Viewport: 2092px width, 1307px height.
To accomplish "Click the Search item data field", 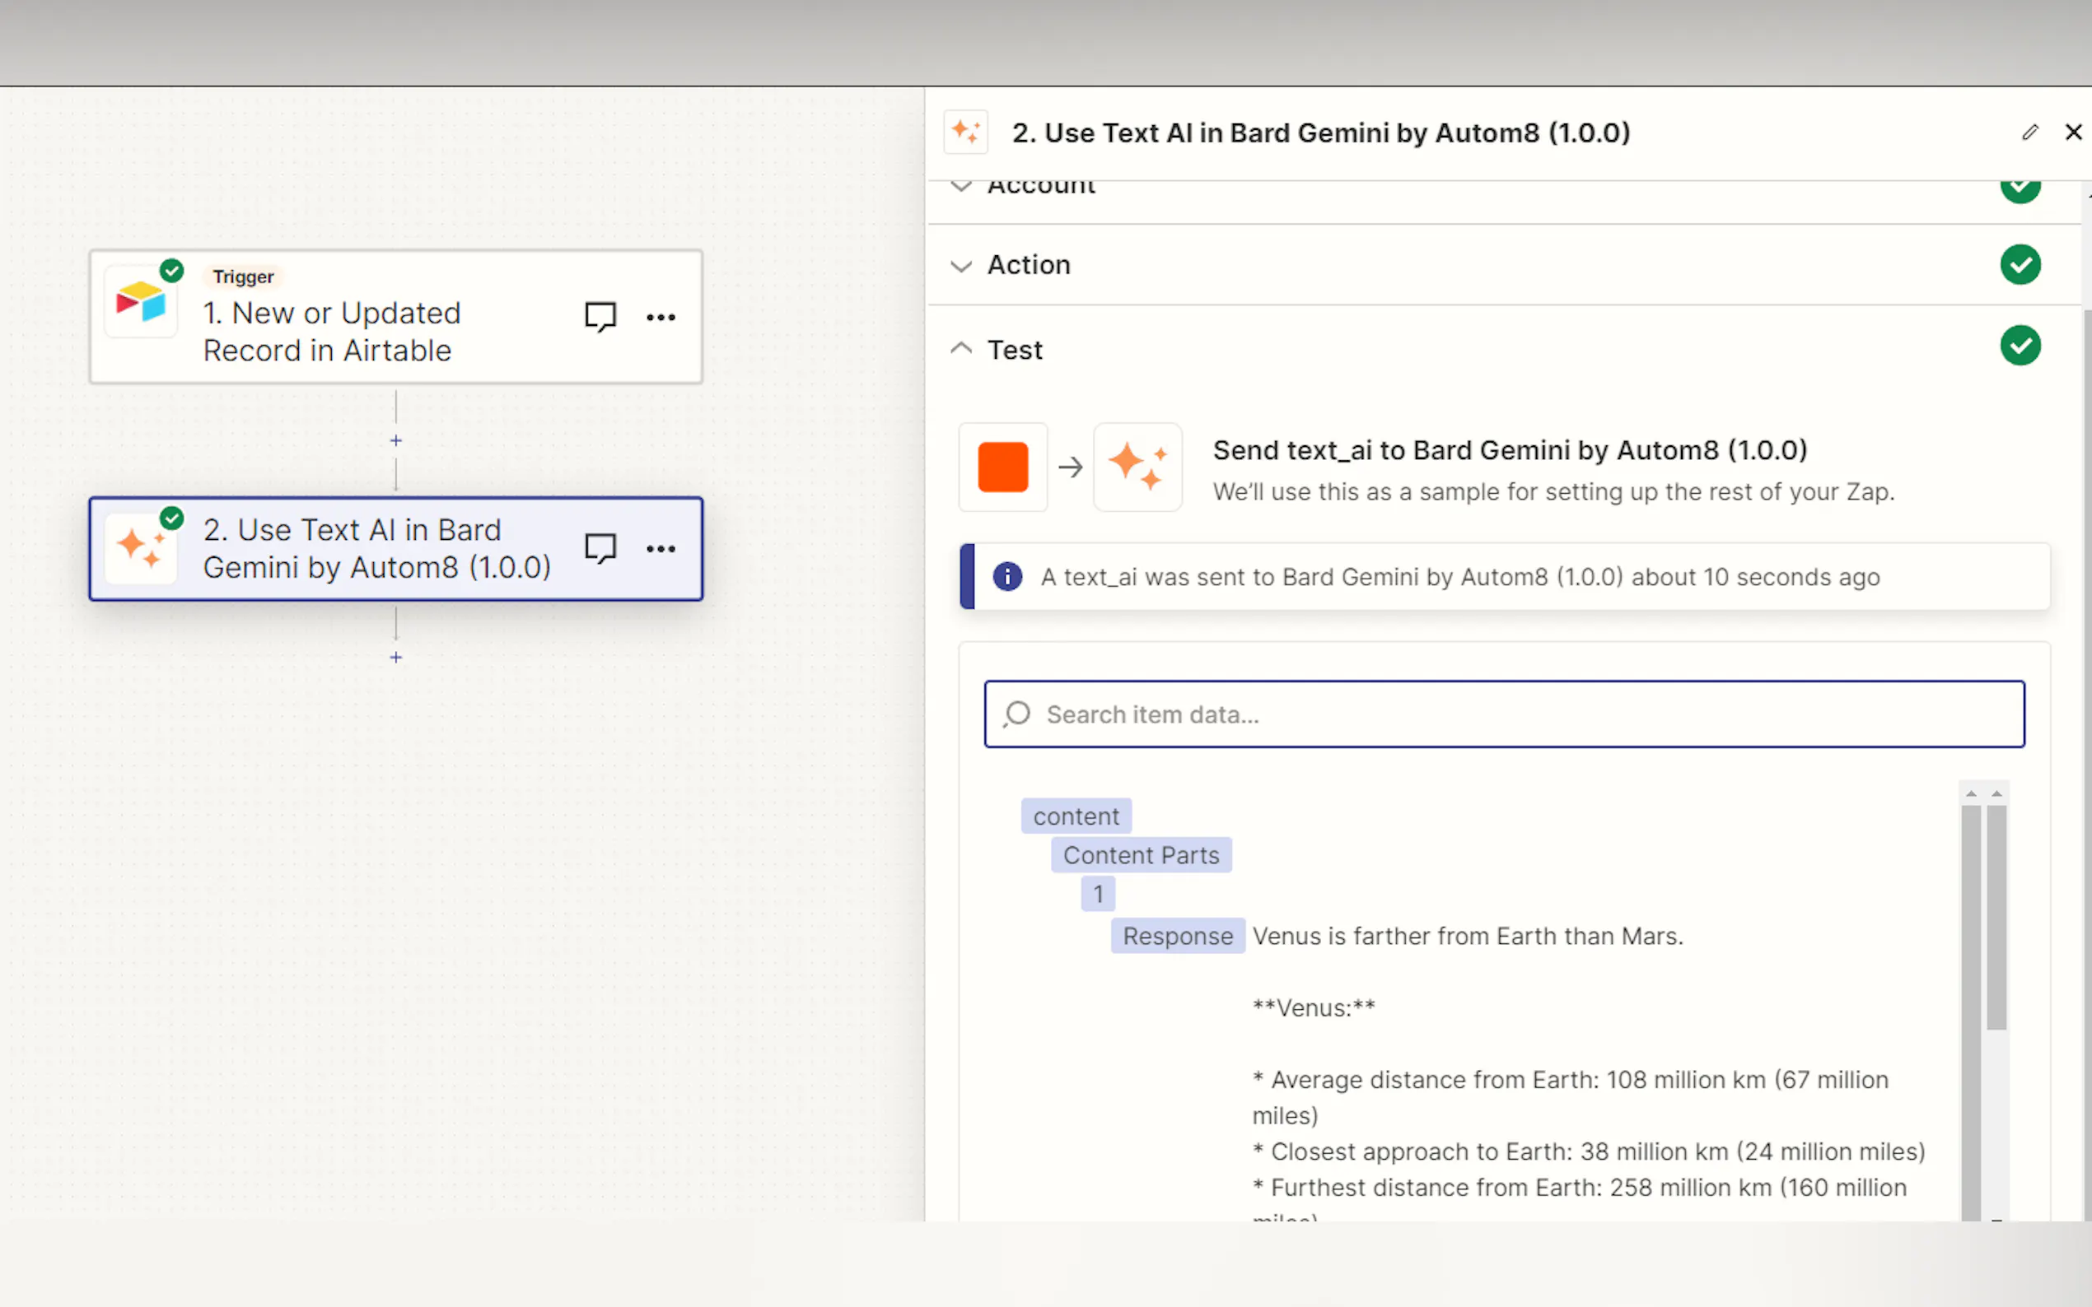I will [1503, 714].
